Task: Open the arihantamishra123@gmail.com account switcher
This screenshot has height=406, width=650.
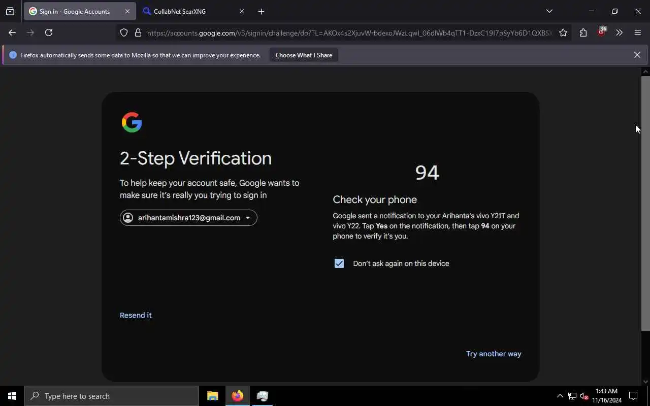Action: coord(188,218)
